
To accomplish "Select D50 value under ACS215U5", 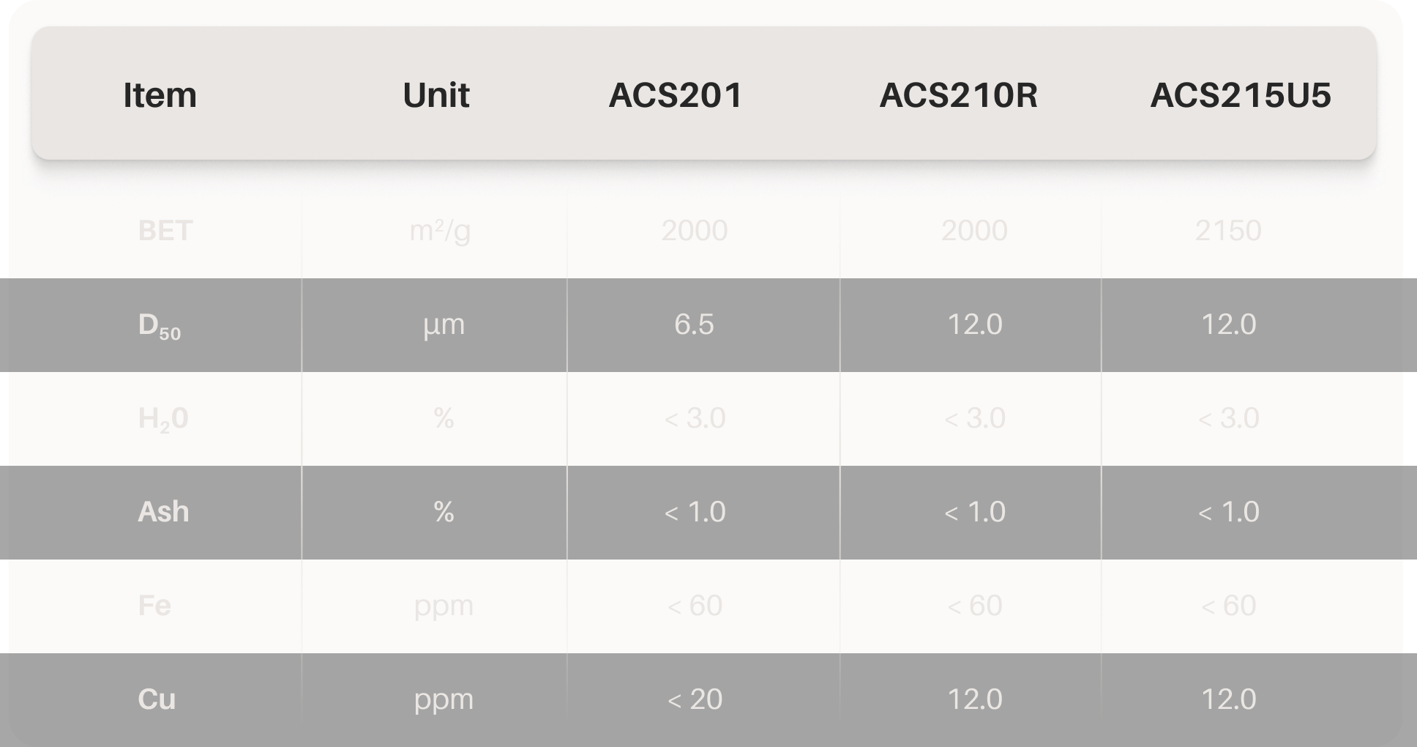I will pos(1229,324).
